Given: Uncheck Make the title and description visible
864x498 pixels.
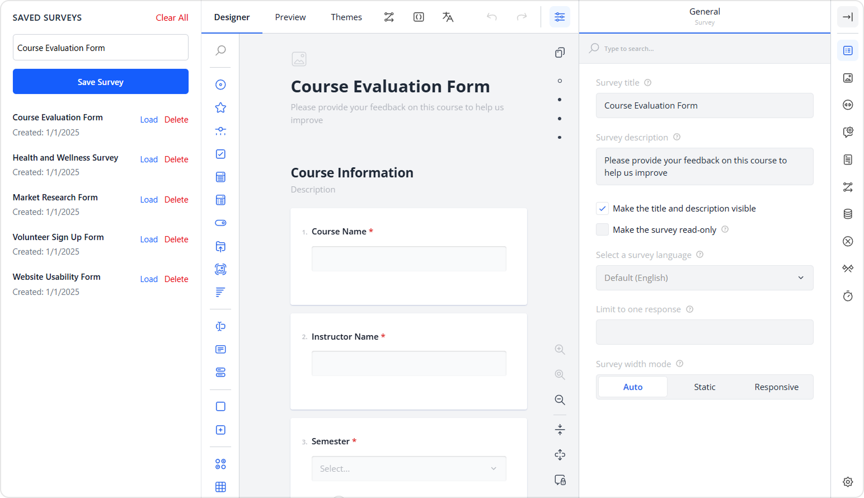Looking at the screenshot, I should (602, 208).
